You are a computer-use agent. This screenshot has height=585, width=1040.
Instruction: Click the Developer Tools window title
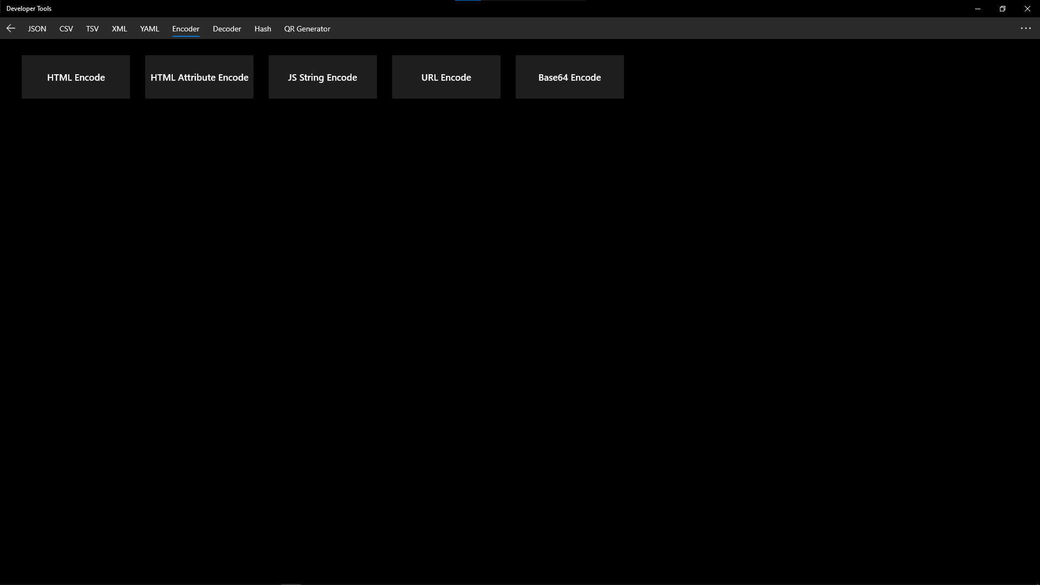click(29, 9)
